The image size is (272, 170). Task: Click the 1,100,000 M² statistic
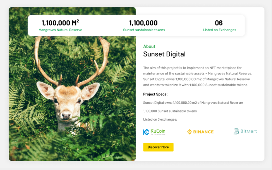pyautogui.click(x=60, y=23)
